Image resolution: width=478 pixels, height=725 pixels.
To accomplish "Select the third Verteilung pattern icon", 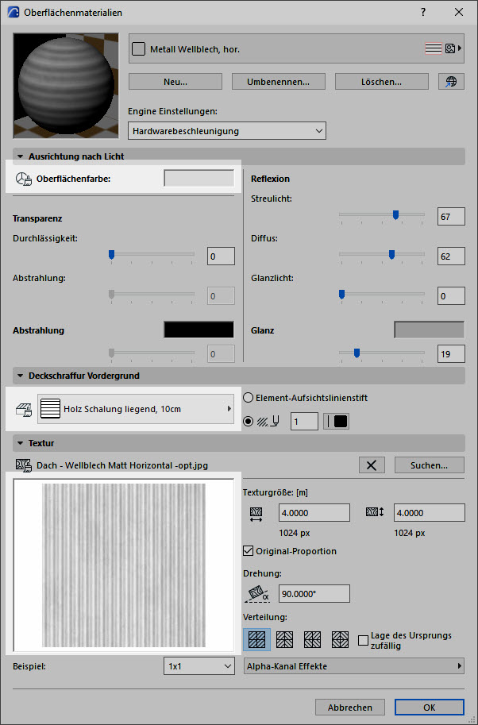I will point(312,639).
